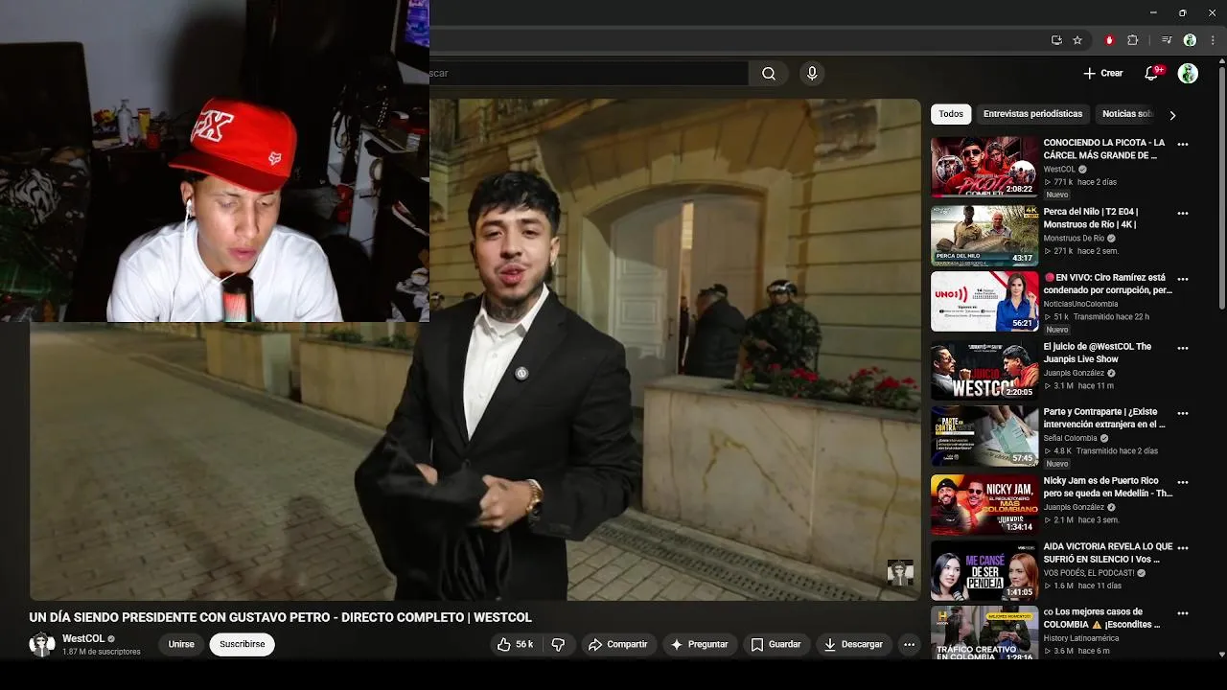Click Unirse to join the channel
This screenshot has height=690, width=1227.
181,645
